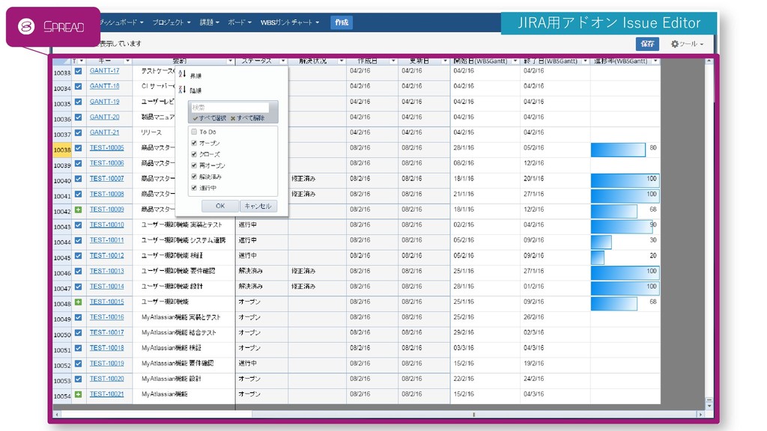Screen dimensions: 767x431
Task: Click the task type icon in TEST-10014 row
Action: pos(78,287)
